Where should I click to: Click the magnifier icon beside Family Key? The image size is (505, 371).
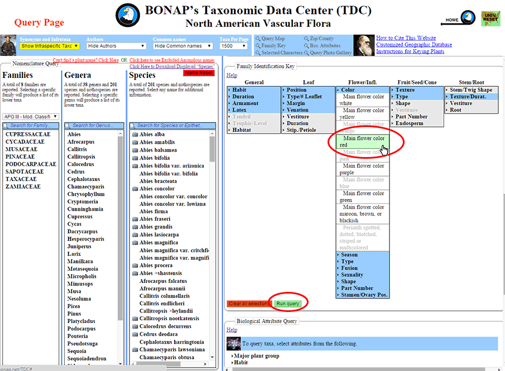(x=258, y=46)
